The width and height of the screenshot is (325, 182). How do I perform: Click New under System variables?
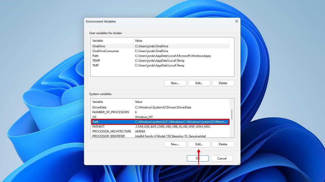tap(175, 144)
